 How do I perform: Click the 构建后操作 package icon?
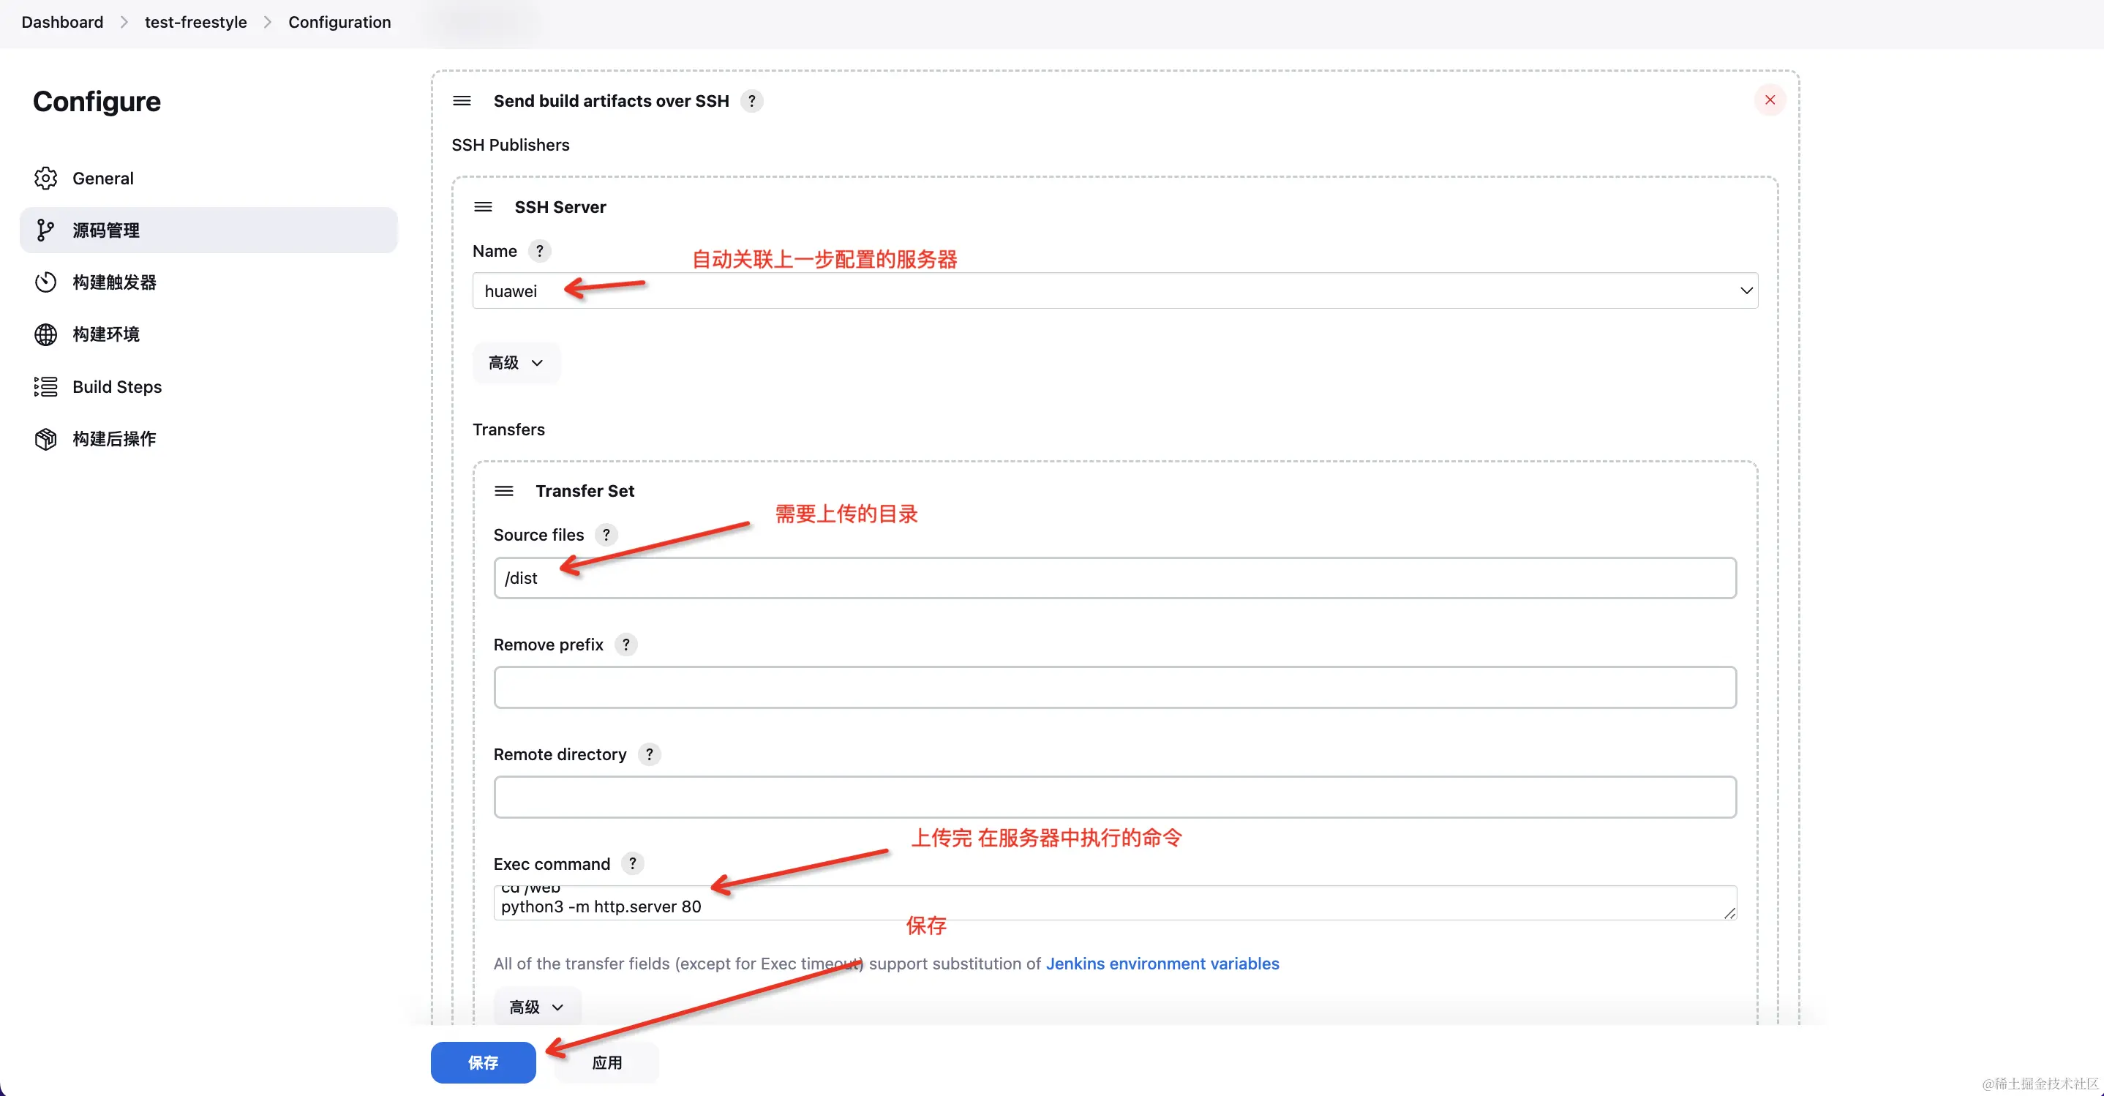click(46, 440)
